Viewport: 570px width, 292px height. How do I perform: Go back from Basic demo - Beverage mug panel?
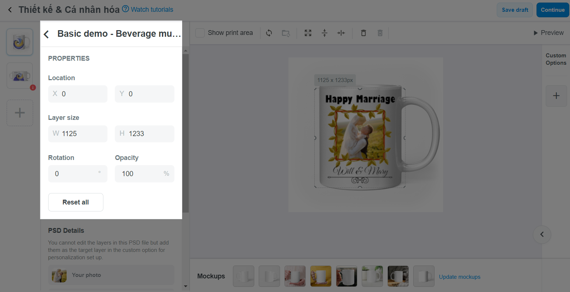click(x=46, y=34)
